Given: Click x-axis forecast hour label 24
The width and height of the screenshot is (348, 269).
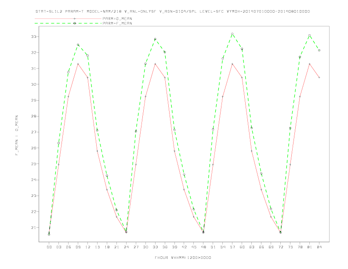Looking at the screenshot, I should click(126, 247).
